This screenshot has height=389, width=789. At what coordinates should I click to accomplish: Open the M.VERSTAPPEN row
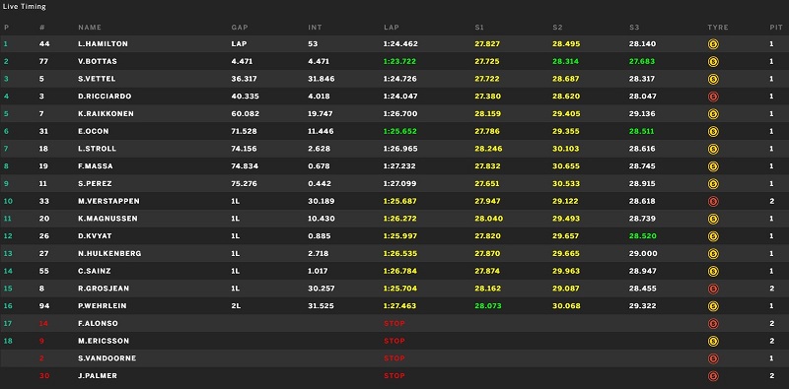pos(394,201)
